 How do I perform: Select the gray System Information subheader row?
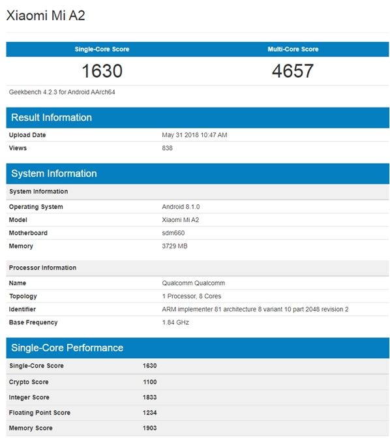(198, 192)
